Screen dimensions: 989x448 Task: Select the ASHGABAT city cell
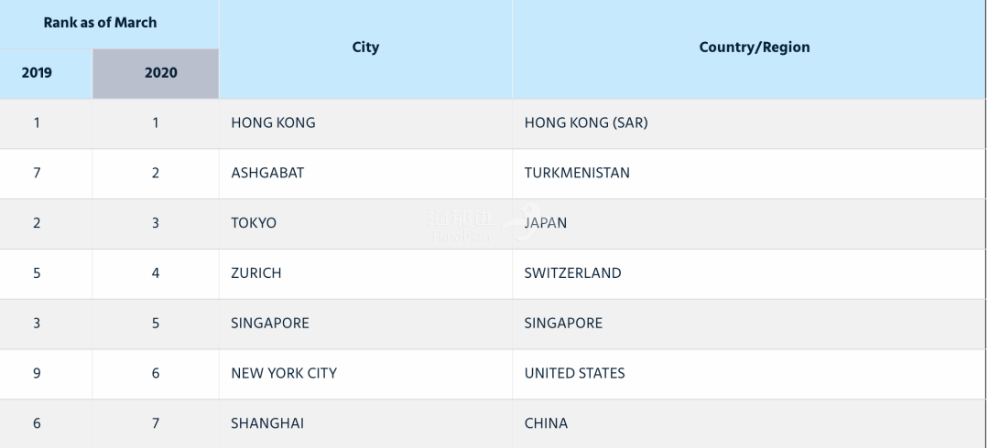(365, 174)
